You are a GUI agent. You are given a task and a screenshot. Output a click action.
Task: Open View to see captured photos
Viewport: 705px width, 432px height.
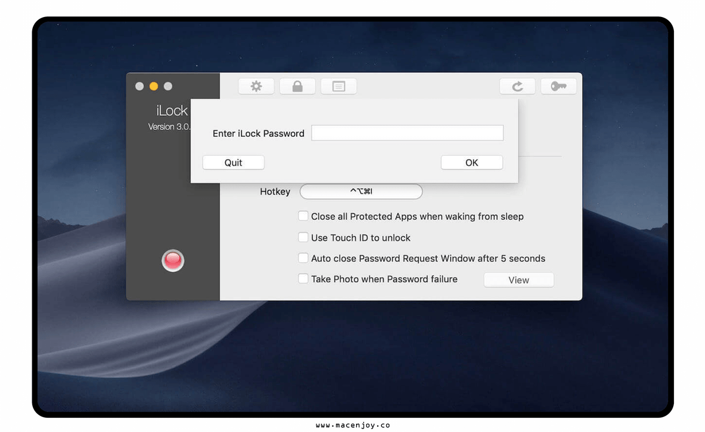tap(518, 279)
